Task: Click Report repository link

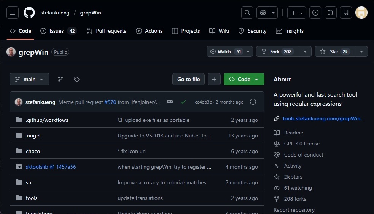Action: 294,210
